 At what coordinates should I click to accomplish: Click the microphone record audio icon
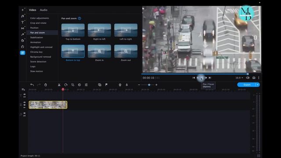[127, 85]
